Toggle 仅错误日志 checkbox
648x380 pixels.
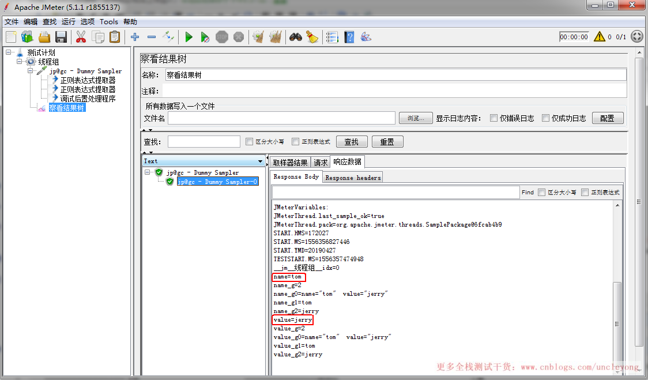pyautogui.click(x=493, y=118)
